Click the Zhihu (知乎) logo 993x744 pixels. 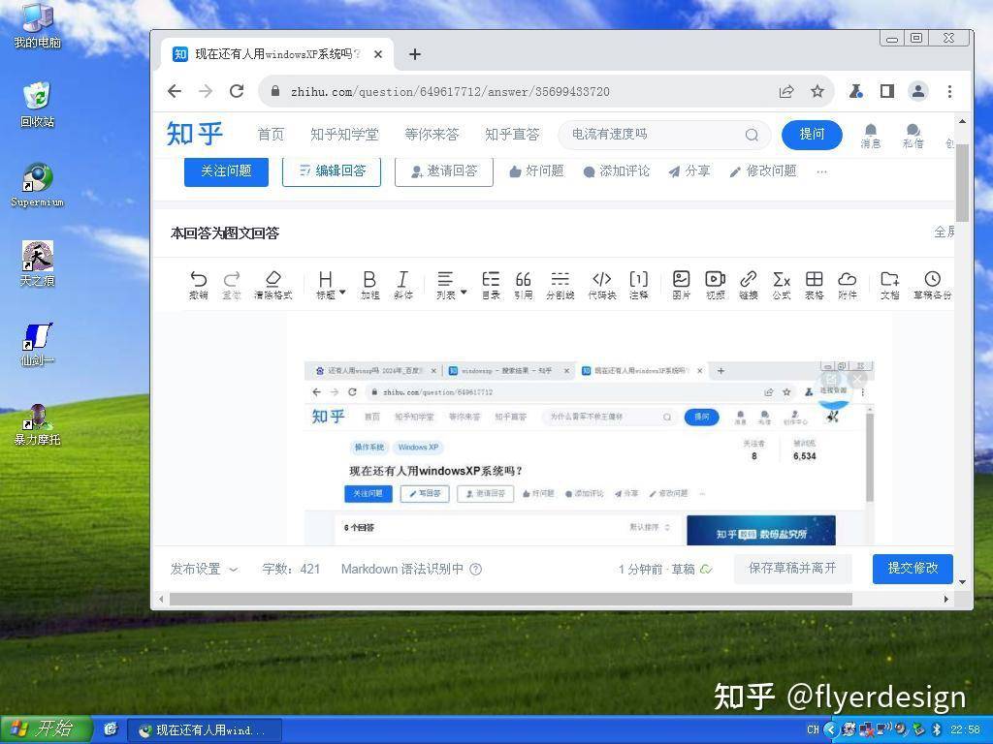pyautogui.click(x=195, y=134)
